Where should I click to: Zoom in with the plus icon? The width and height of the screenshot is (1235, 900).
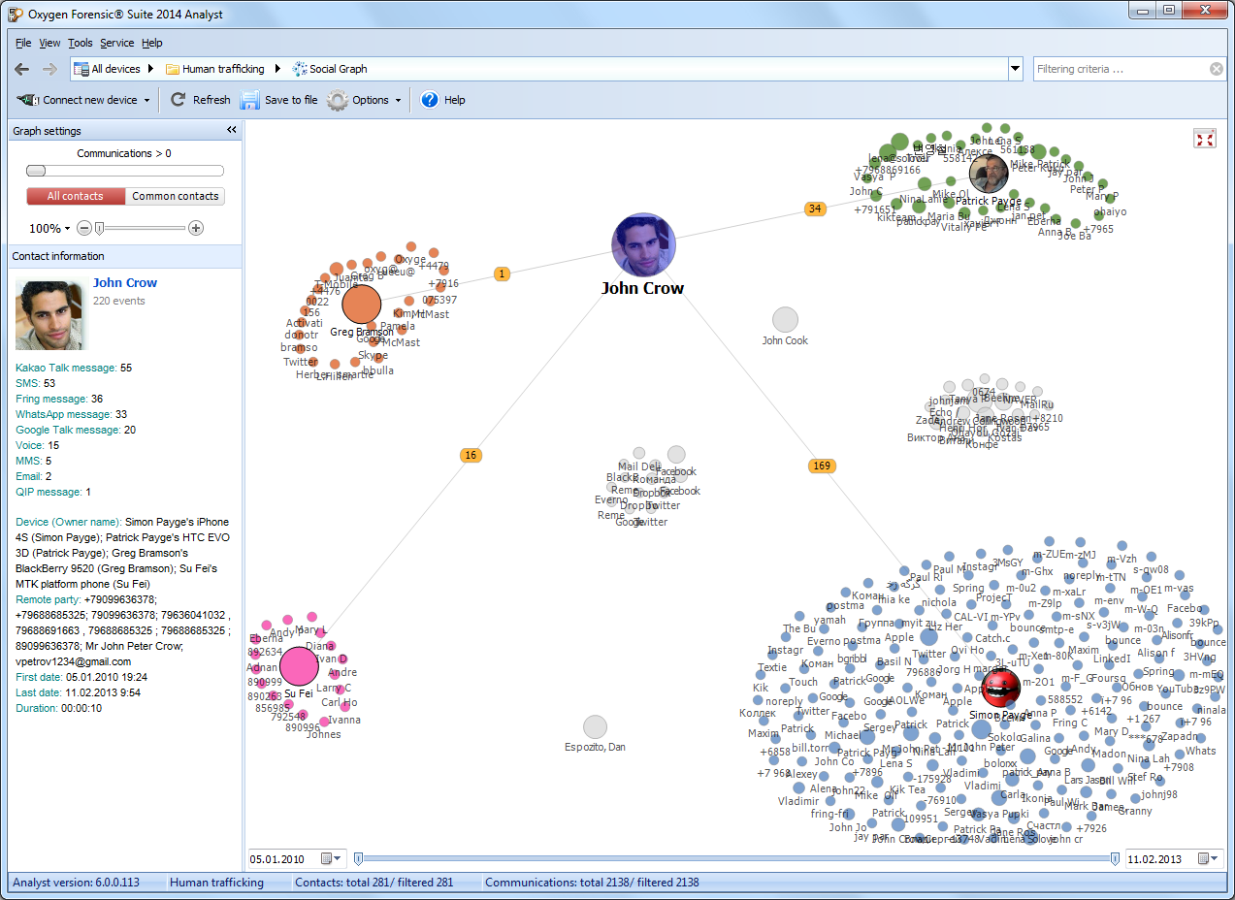196,228
